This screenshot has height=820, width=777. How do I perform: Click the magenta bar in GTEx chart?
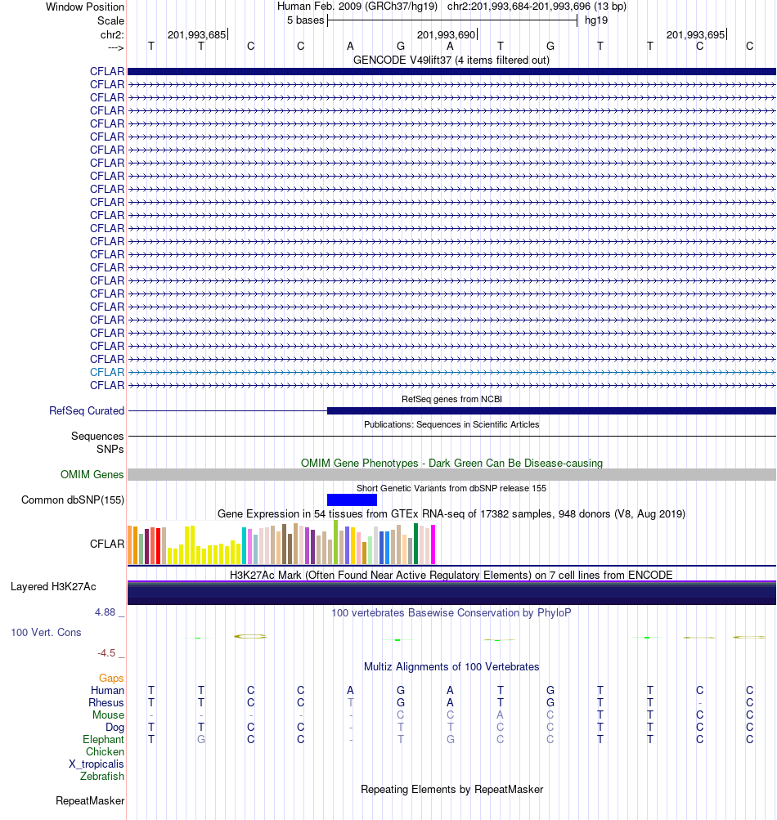point(433,544)
